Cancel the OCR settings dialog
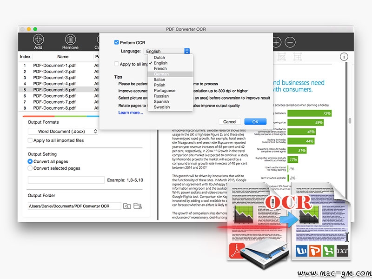 (230, 122)
